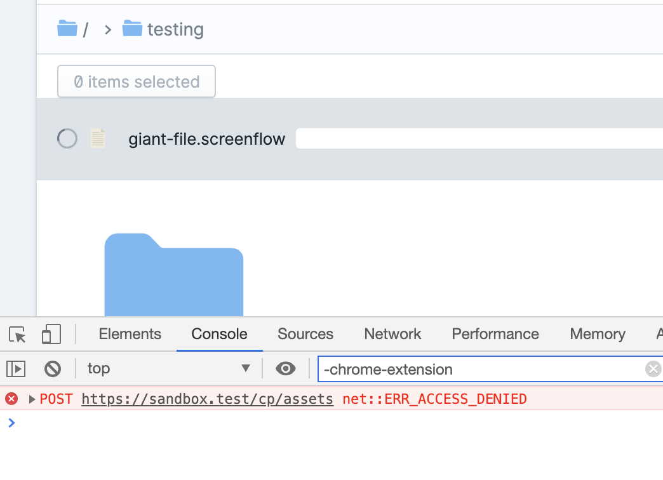
Task: Click the document icon beside giant-file.screenflow
Action: 98,138
